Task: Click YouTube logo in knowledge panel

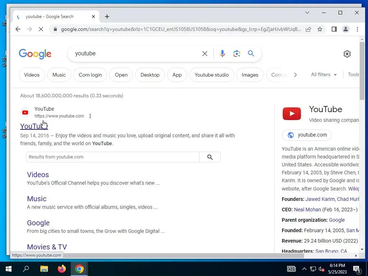Action: coord(292,114)
